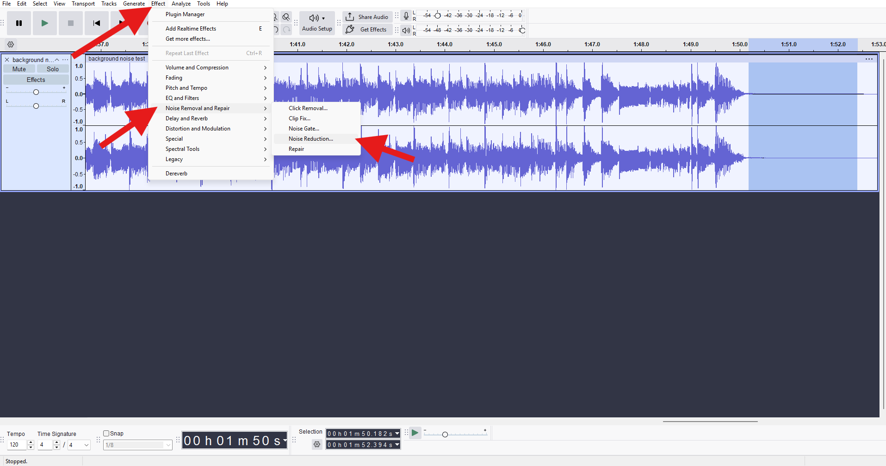Click the Tempo input field

point(17,444)
